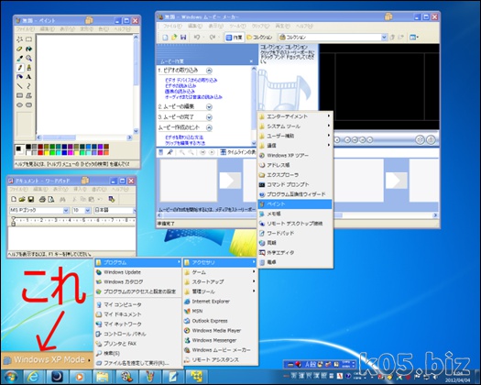
Task: Select the Eraser tool in Paint
Action: (x=20, y=49)
